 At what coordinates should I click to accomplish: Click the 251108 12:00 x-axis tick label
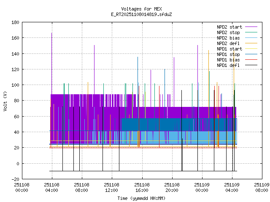click(x=111, y=187)
